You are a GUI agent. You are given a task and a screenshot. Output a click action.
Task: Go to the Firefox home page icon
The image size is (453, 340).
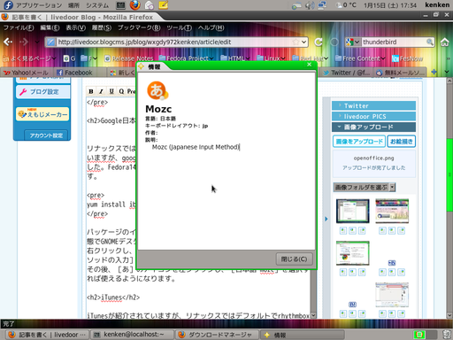coord(445,42)
